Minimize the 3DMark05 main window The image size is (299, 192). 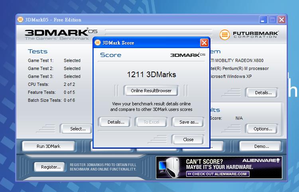[x=264, y=19]
